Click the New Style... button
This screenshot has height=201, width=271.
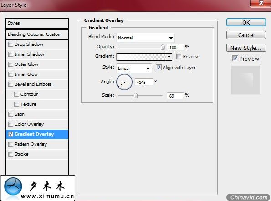[246, 48]
